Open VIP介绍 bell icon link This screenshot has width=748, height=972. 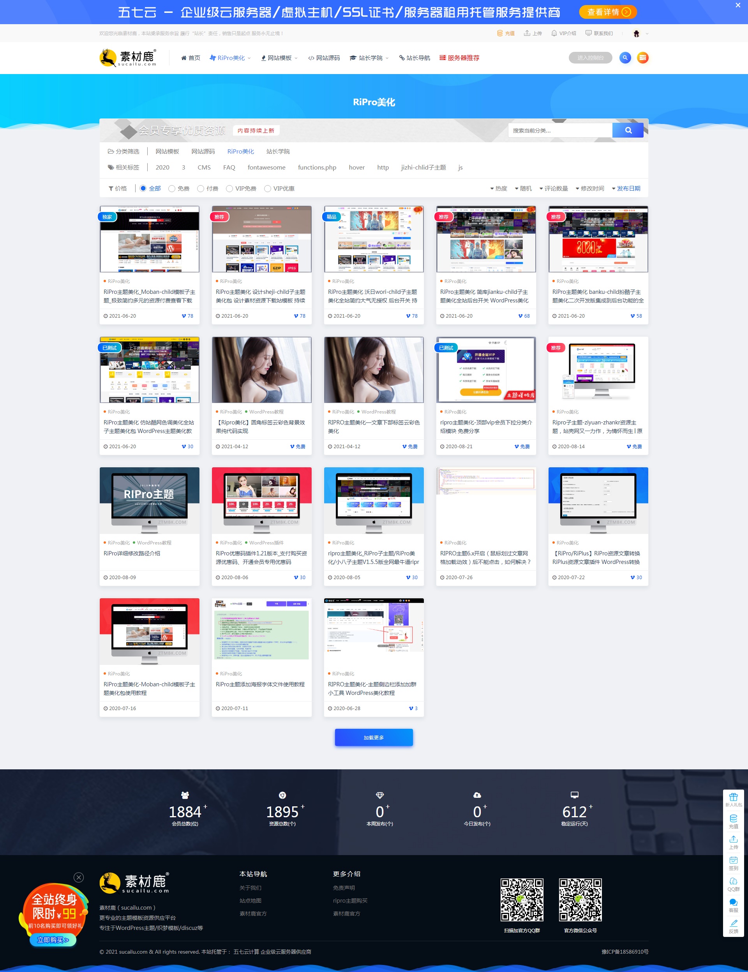(563, 34)
